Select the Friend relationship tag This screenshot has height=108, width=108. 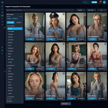click(x=15, y=45)
